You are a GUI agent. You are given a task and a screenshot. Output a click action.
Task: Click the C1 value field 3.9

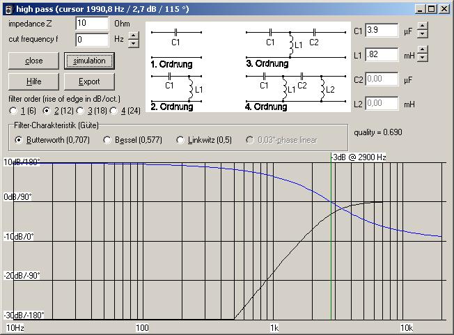point(382,30)
